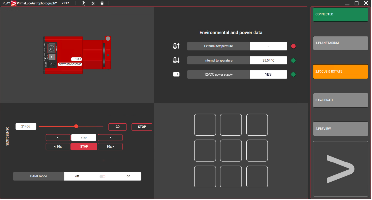
Task: Switch to 4.PREVIEW tab
Action: (x=340, y=129)
